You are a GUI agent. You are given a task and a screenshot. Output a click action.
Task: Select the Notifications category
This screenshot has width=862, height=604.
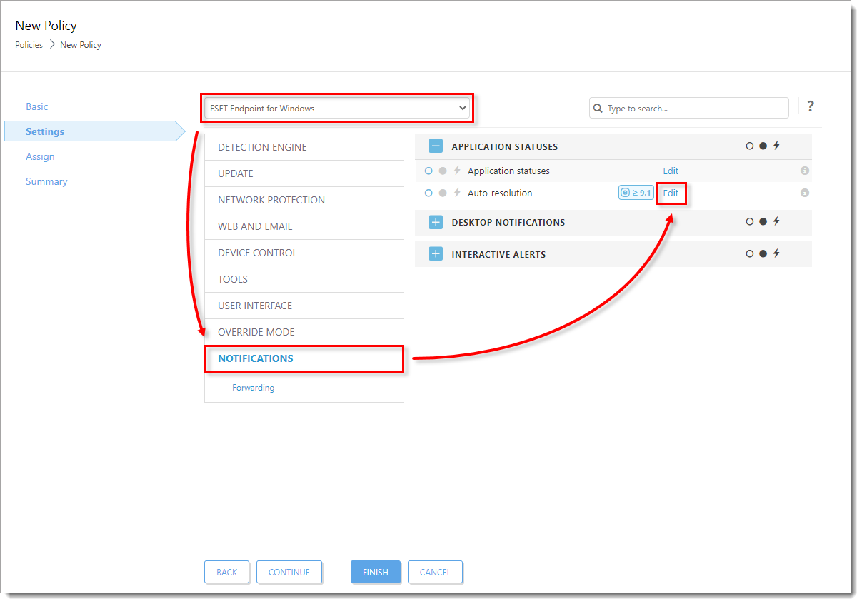(304, 358)
